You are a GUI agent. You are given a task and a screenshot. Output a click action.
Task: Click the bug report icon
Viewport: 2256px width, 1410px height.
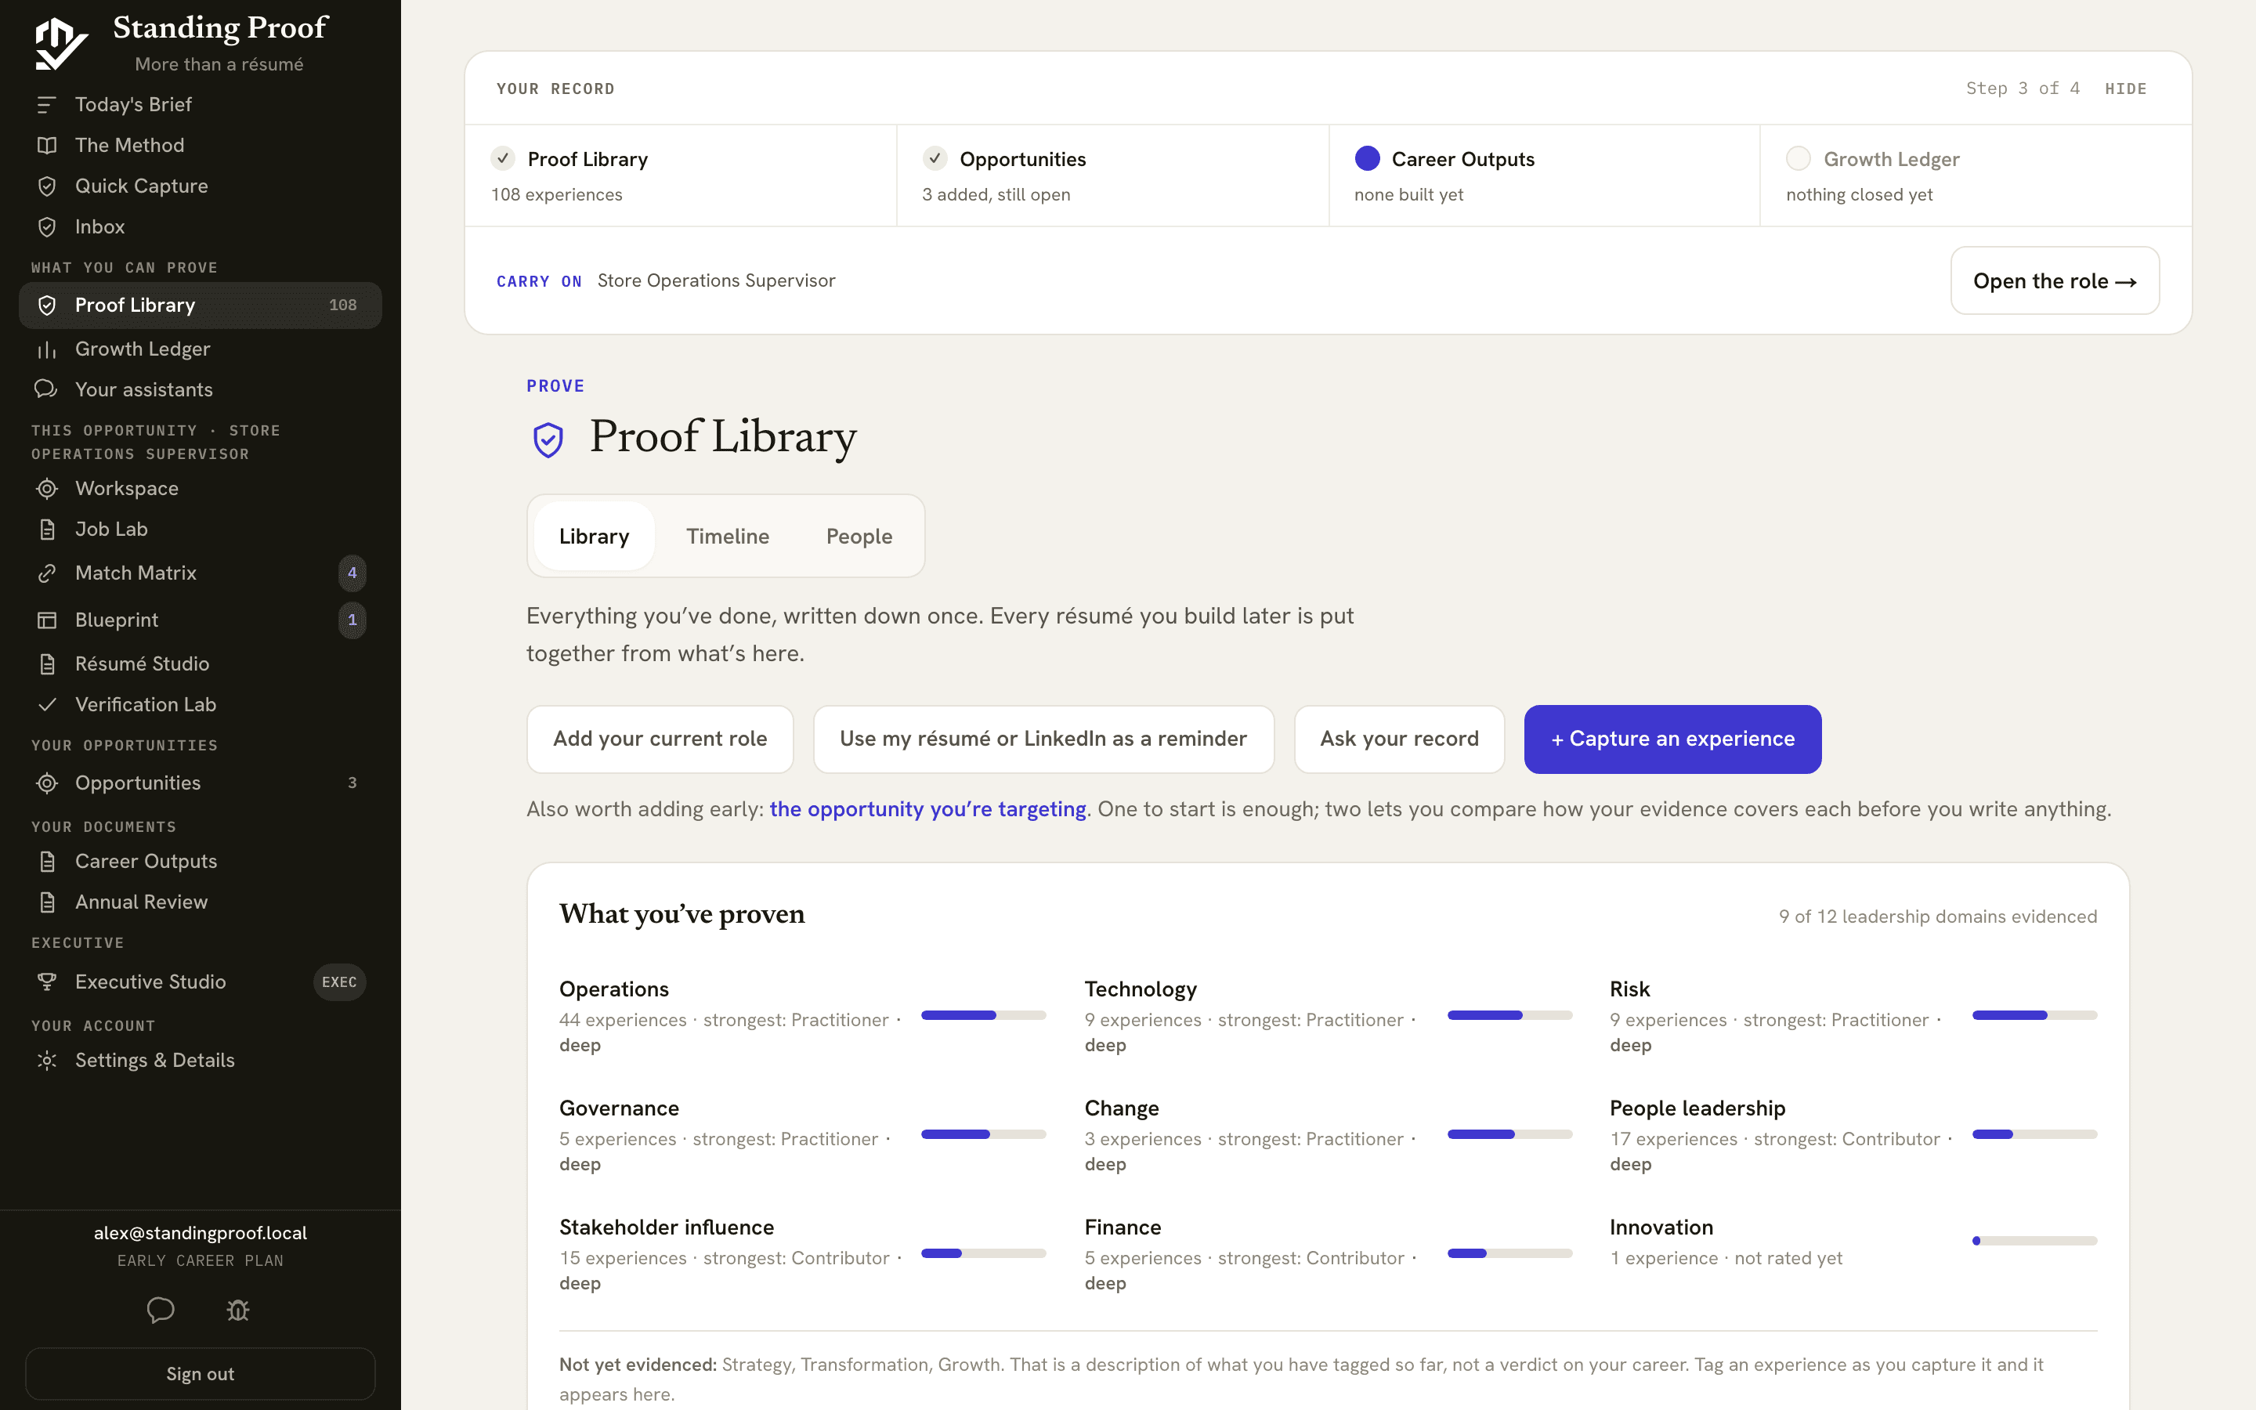click(237, 1311)
